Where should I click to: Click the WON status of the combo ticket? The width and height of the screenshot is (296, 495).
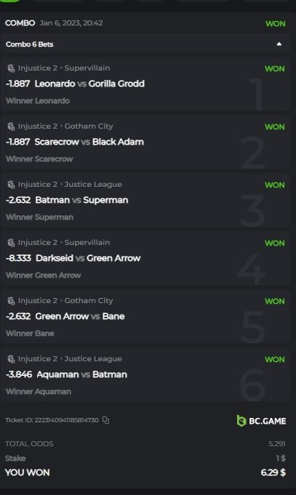[x=275, y=24]
